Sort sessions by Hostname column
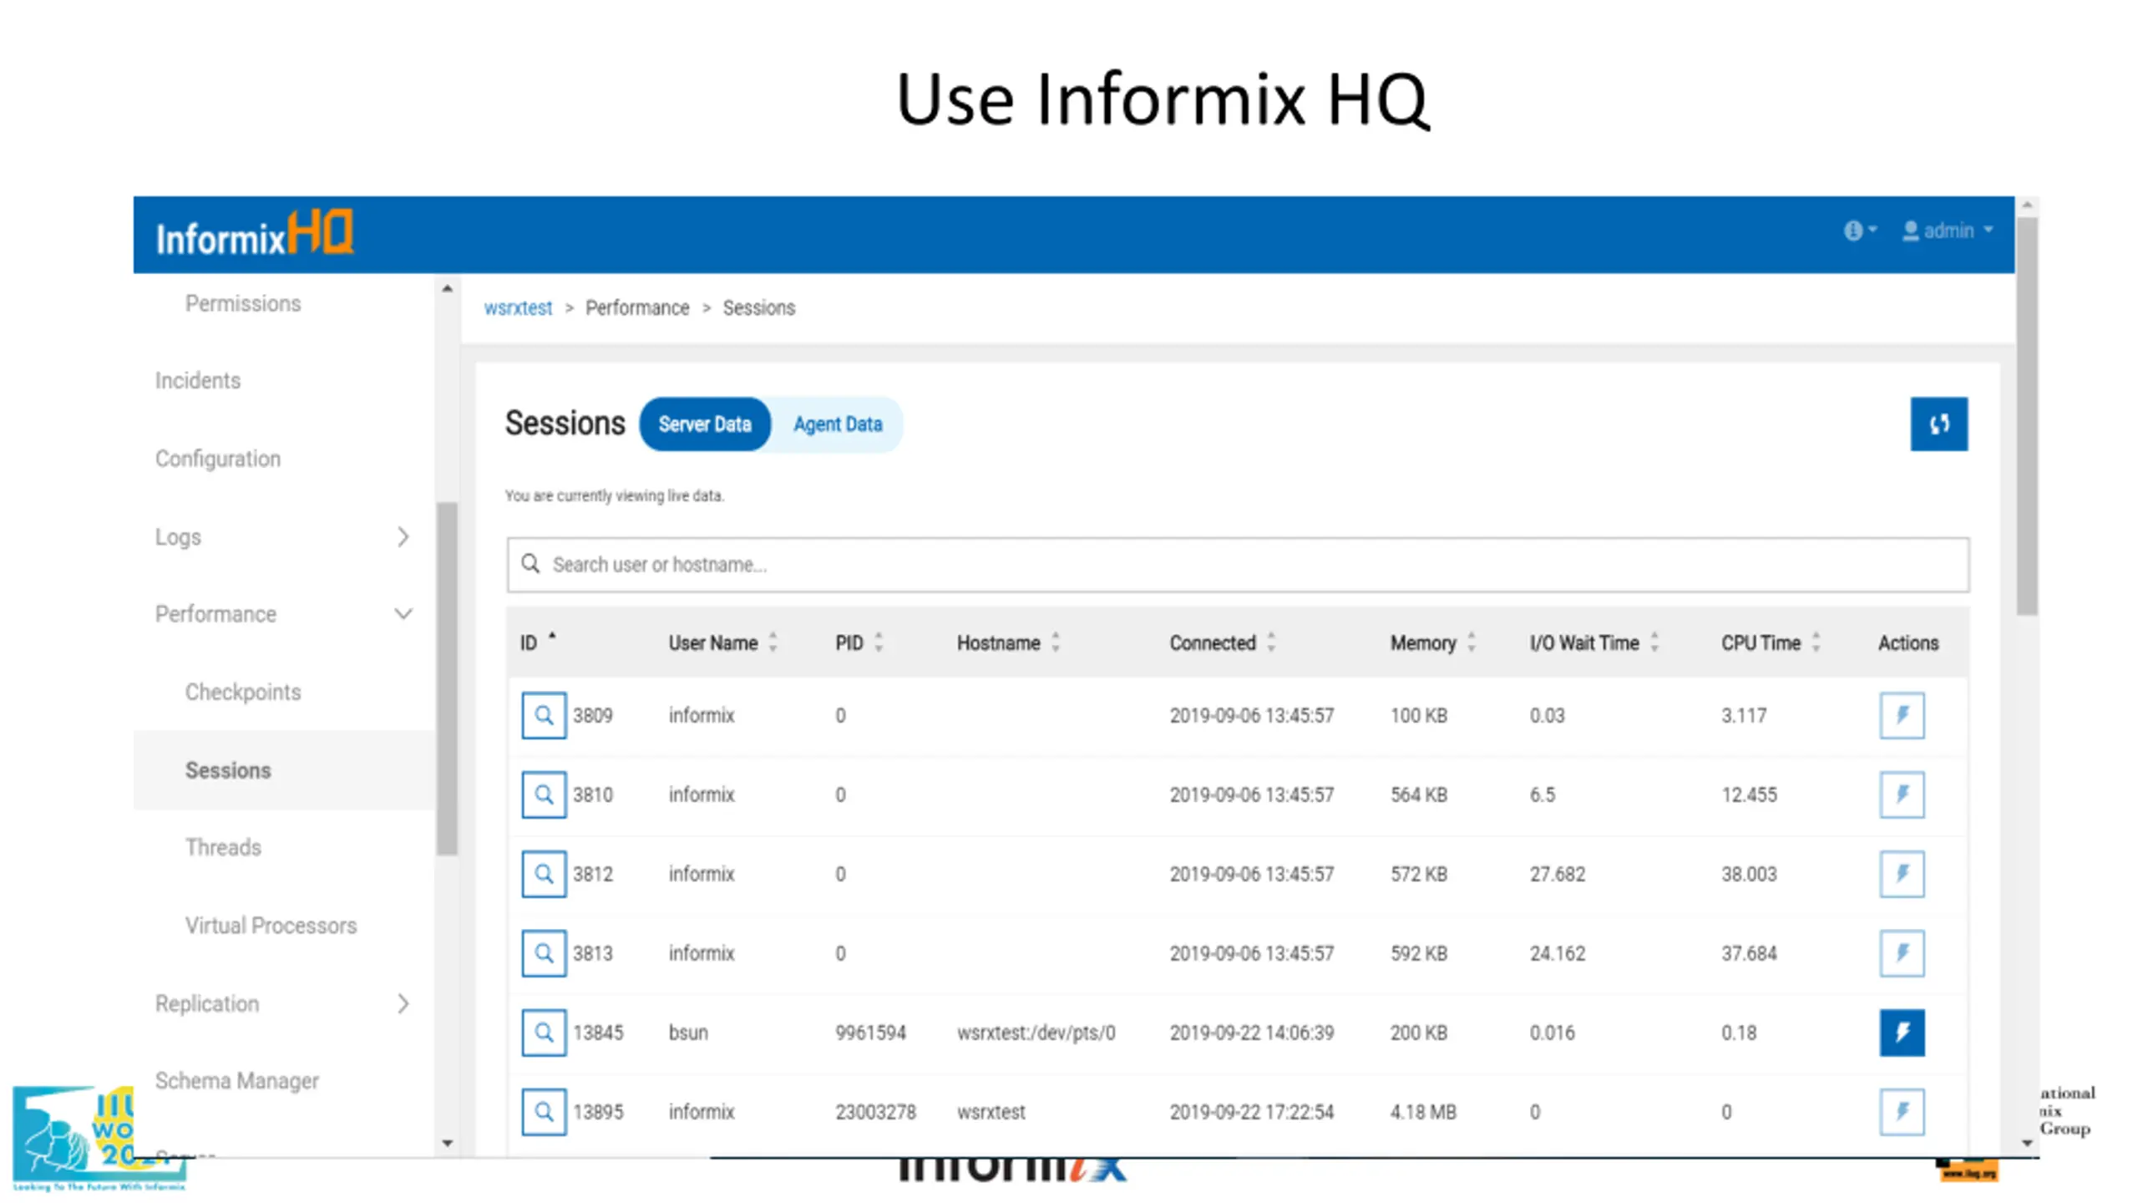Image resolution: width=2138 pixels, height=1203 pixels. pos(1008,642)
